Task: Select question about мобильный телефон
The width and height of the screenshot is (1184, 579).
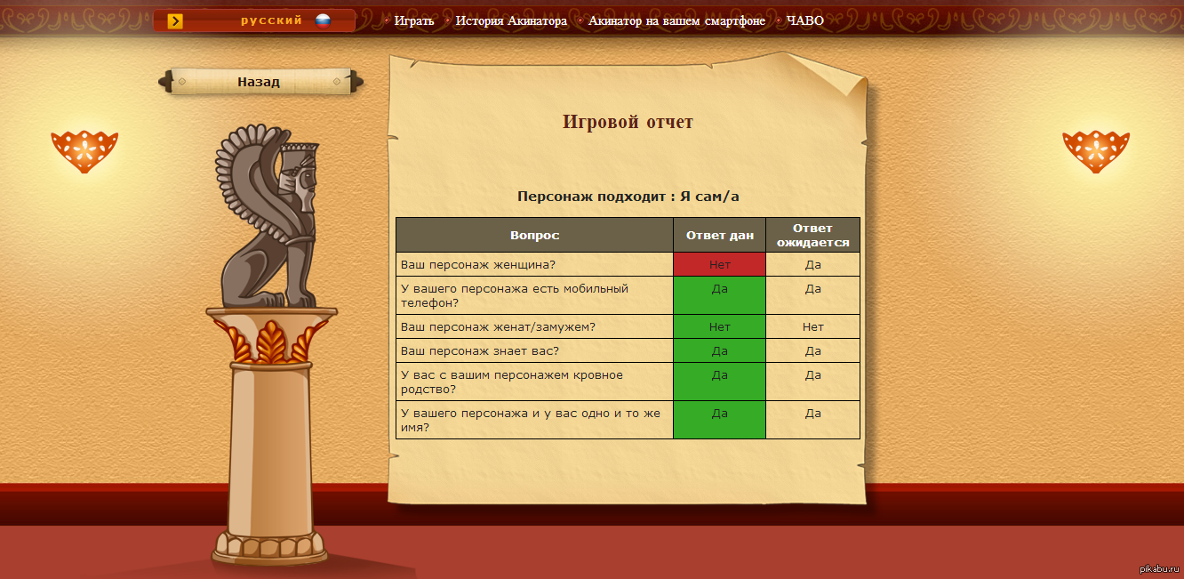Action: (534, 295)
